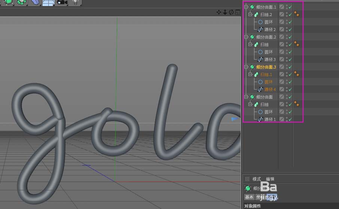Click the viewport pan move icon

[x=219, y=12]
